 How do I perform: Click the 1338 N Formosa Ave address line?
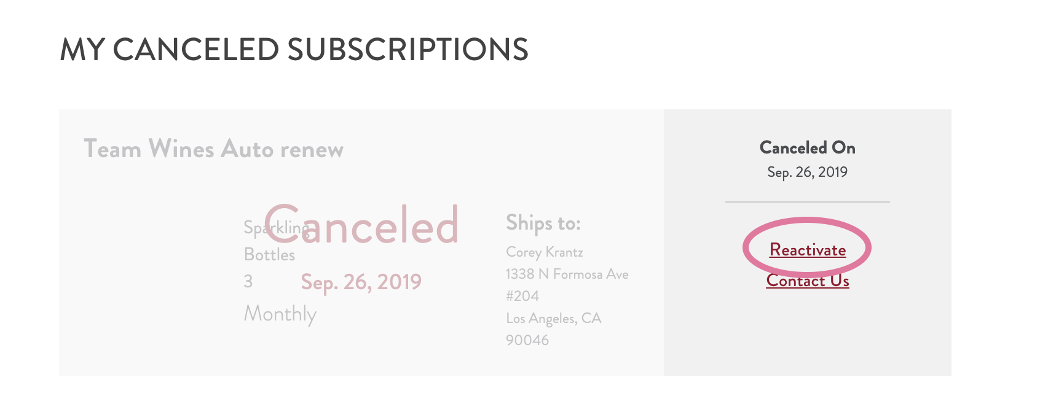567,274
